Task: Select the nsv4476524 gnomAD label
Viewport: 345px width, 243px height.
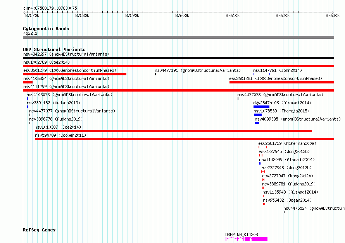Action: (x=314, y=208)
